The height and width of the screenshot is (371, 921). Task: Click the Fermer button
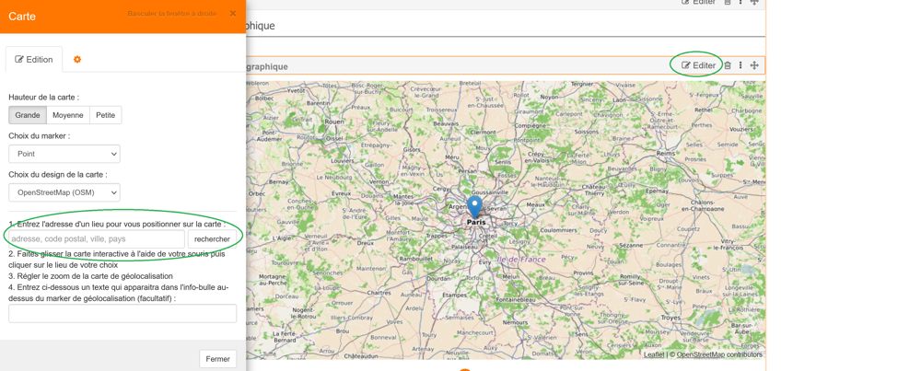pos(218,359)
